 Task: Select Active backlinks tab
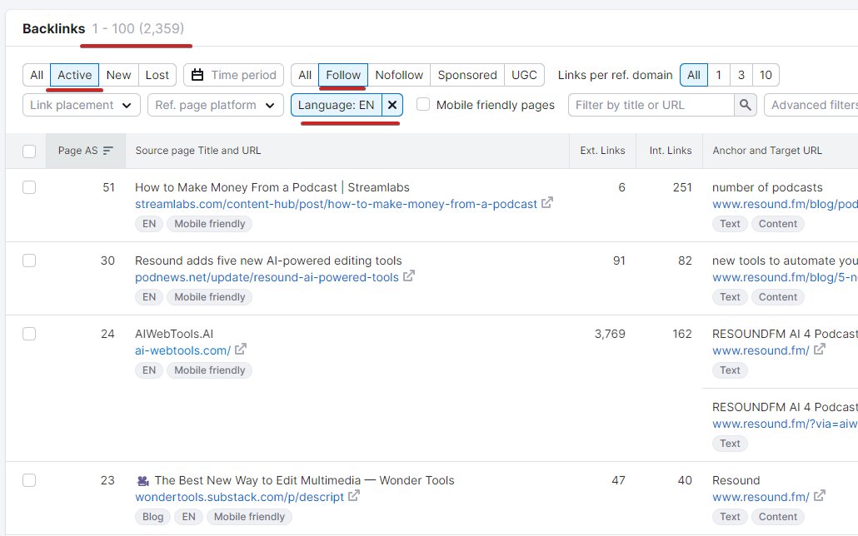pos(74,75)
